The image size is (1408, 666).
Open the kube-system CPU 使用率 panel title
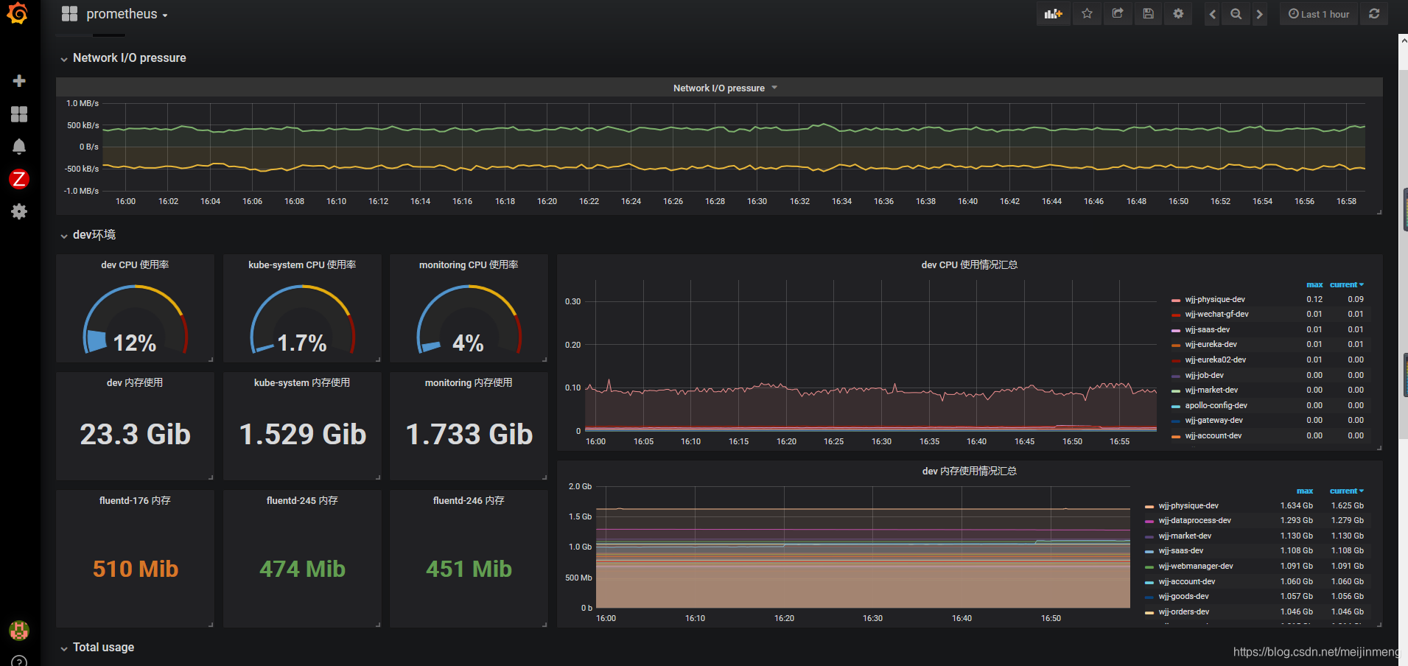302,264
